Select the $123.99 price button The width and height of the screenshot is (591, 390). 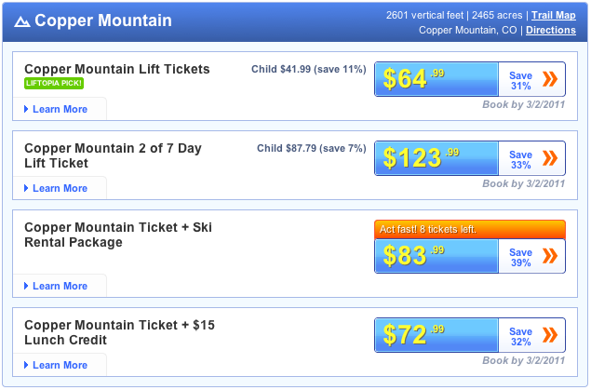(x=437, y=158)
